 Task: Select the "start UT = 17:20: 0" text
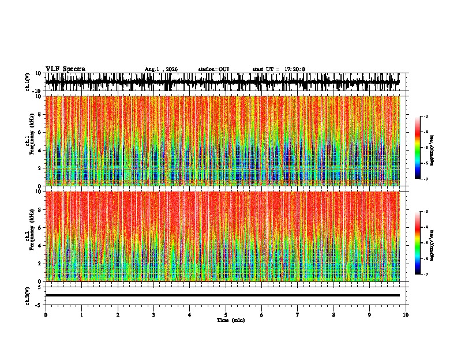click(x=279, y=69)
